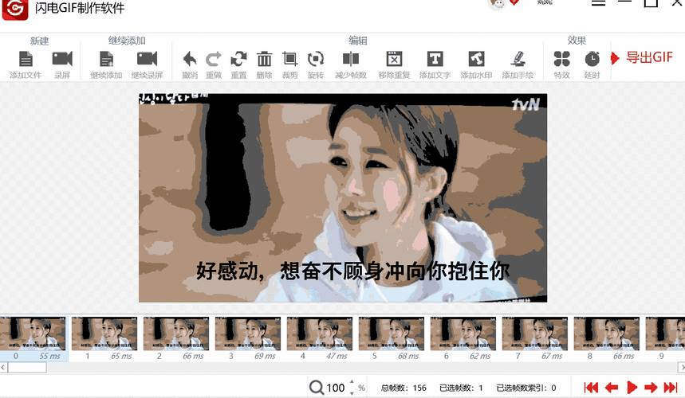Image resolution: width=685 pixels, height=398 pixels.
Task: Click the 编辑 group label
Action: coord(358,41)
